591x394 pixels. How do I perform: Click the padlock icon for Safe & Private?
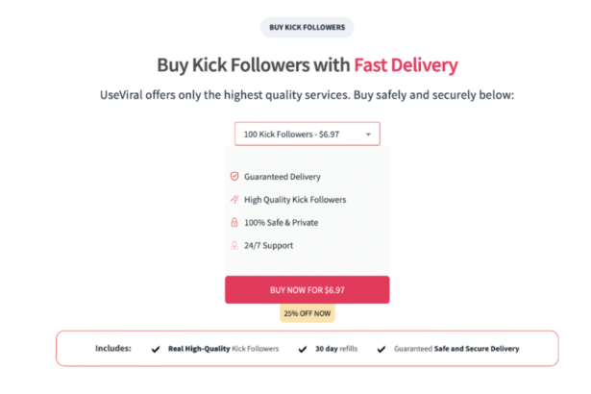click(x=234, y=223)
